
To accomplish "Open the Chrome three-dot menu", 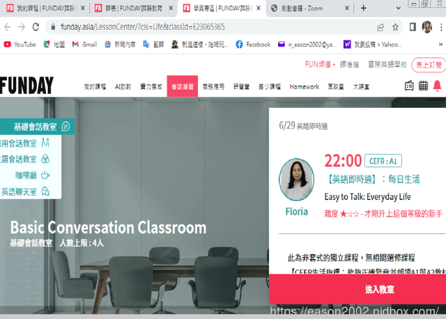I will (441, 27).
